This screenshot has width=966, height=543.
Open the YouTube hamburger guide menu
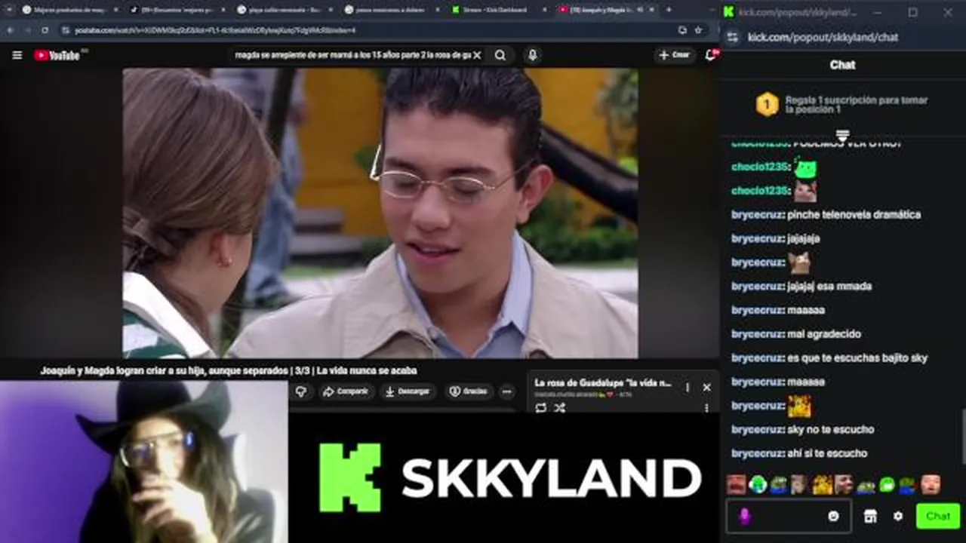(x=17, y=55)
